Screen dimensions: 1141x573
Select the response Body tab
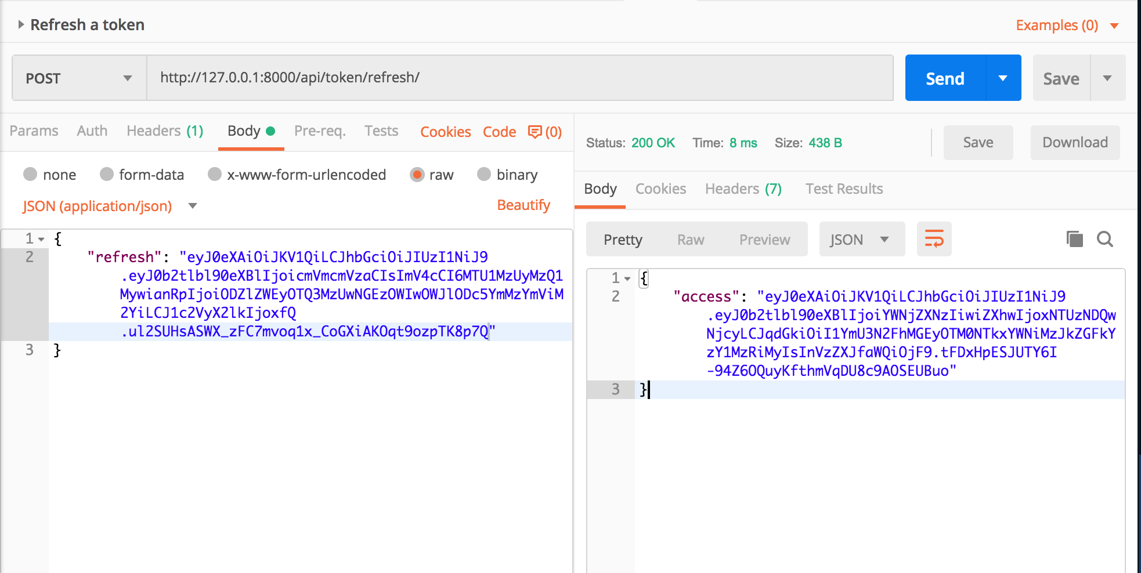pos(600,189)
